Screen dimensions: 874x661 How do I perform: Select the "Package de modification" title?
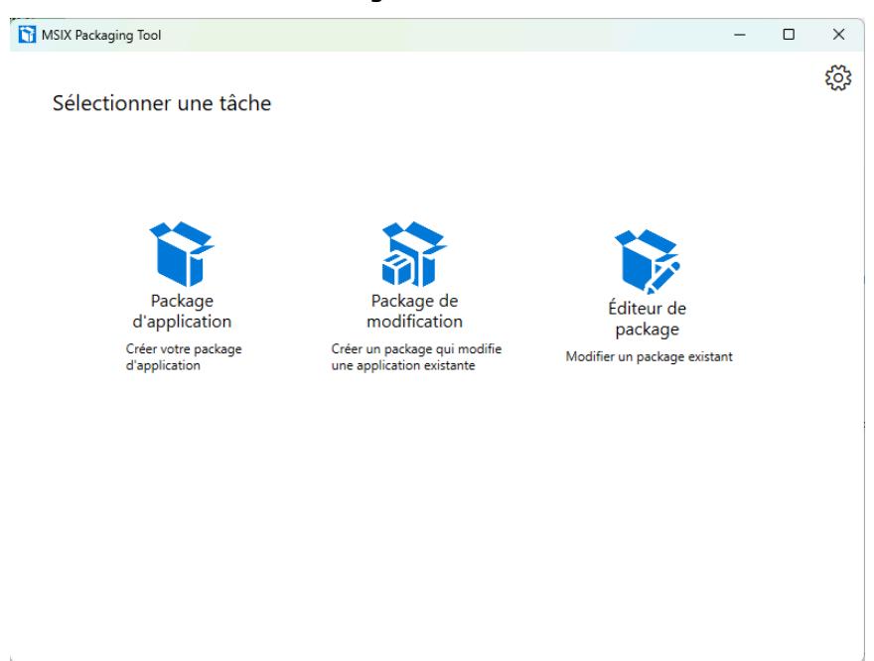(x=414, y=311)
